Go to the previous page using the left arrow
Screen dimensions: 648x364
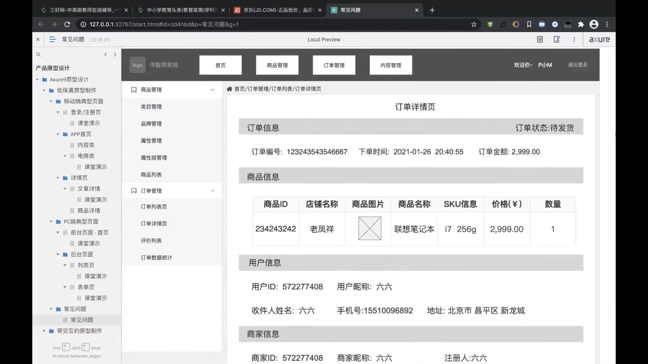(106, 55)
